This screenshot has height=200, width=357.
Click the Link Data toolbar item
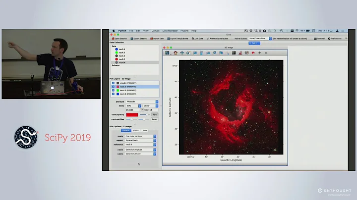pos(197,39)
